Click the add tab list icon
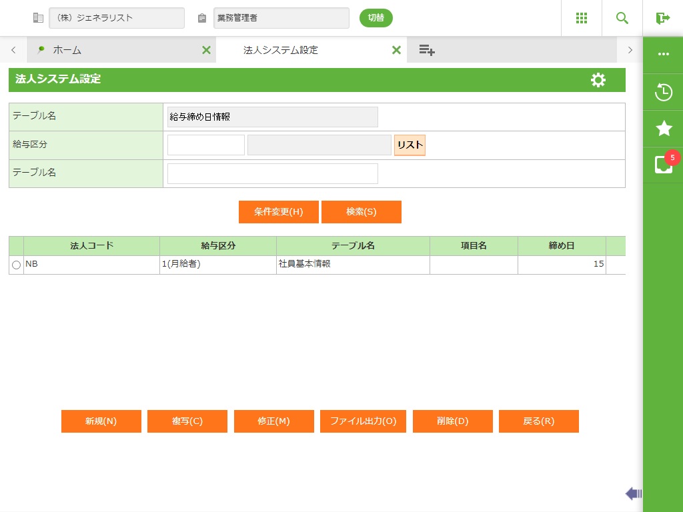 click(427, 50)
